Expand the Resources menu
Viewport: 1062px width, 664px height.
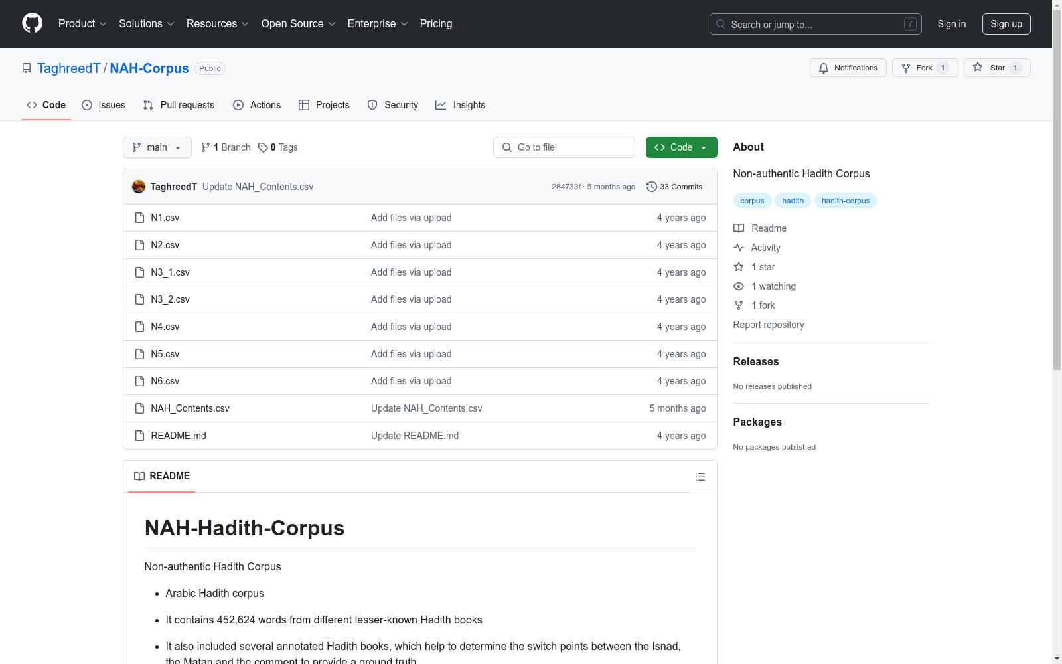point(218,23)
